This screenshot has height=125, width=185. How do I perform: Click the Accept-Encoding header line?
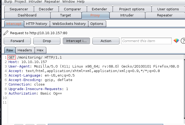40,80
